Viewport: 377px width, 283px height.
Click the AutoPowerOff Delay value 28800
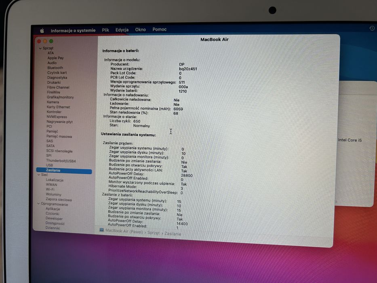(x=187, y=176)
